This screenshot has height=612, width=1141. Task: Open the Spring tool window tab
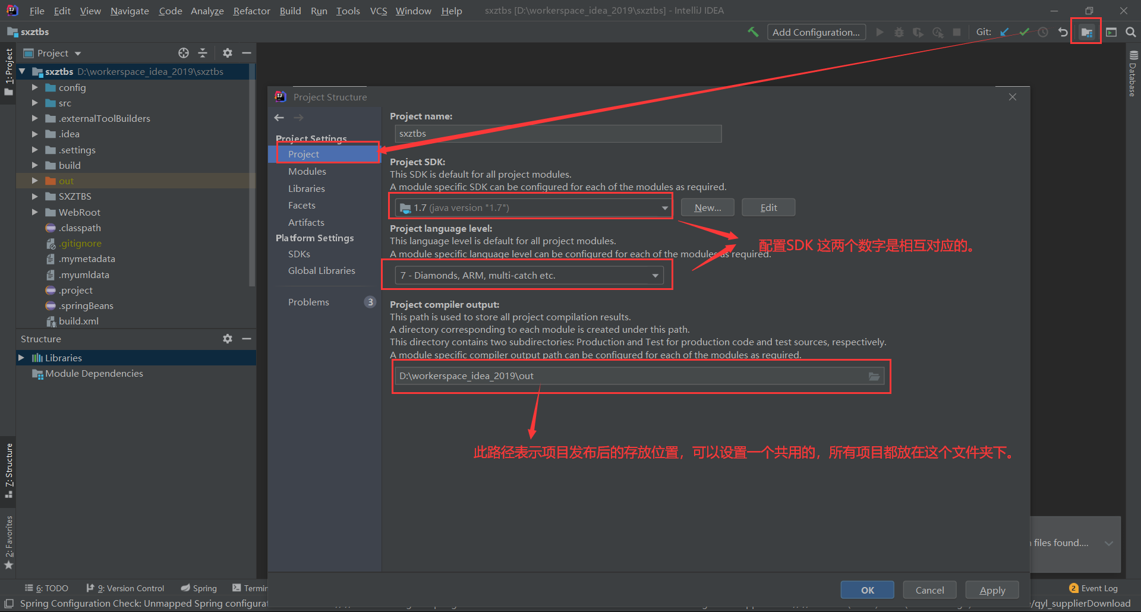(x=199, y=588)
